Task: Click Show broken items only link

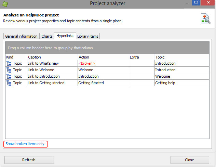Action: pyautogui.click(x=25, y=144)
